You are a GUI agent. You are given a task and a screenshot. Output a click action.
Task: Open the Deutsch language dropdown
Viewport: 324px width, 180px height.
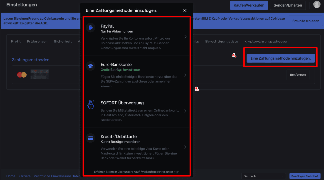tap(264, 176)
